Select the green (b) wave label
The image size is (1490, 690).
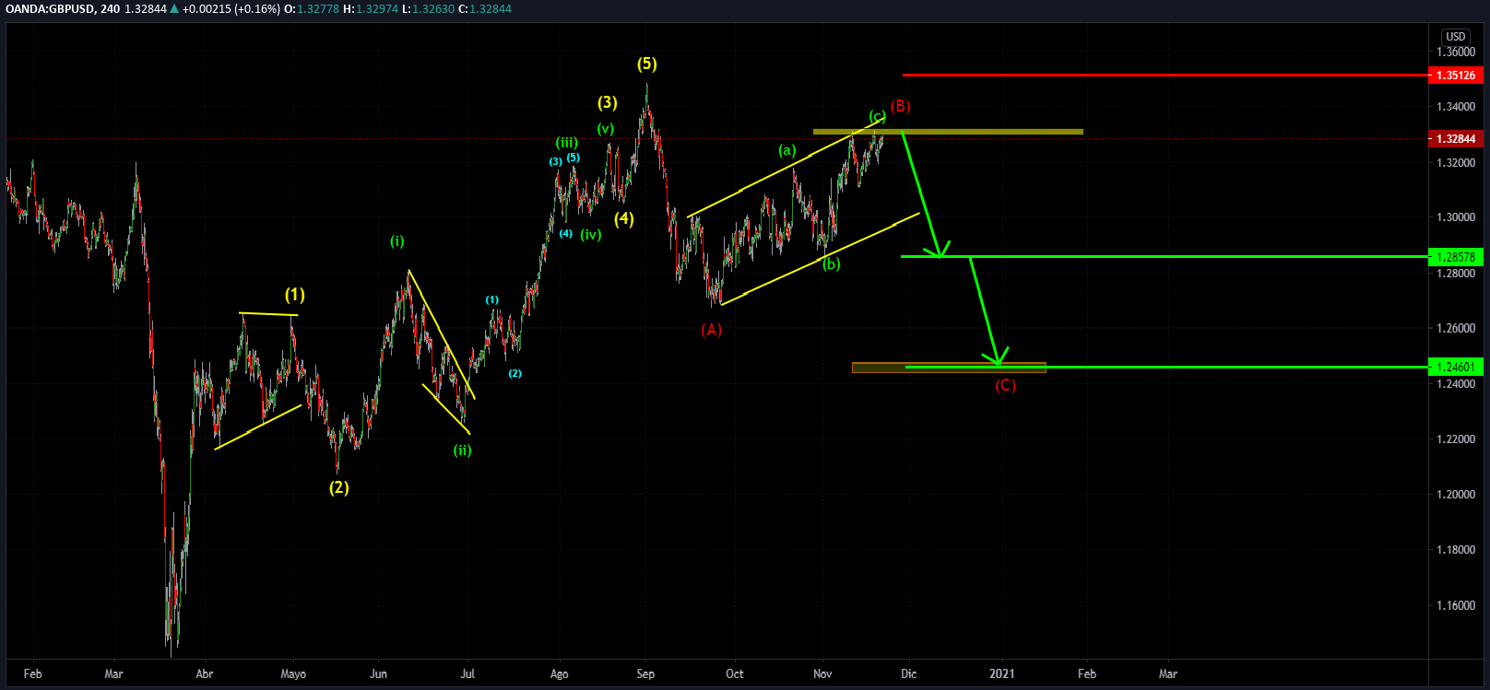831,263
